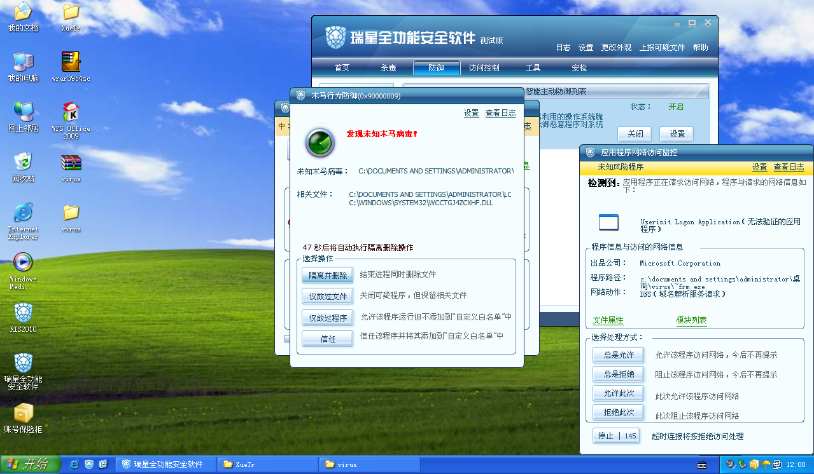Select the Windows Media Player desktop icon
Screen dimensions: 814x474
coord(23,271)
